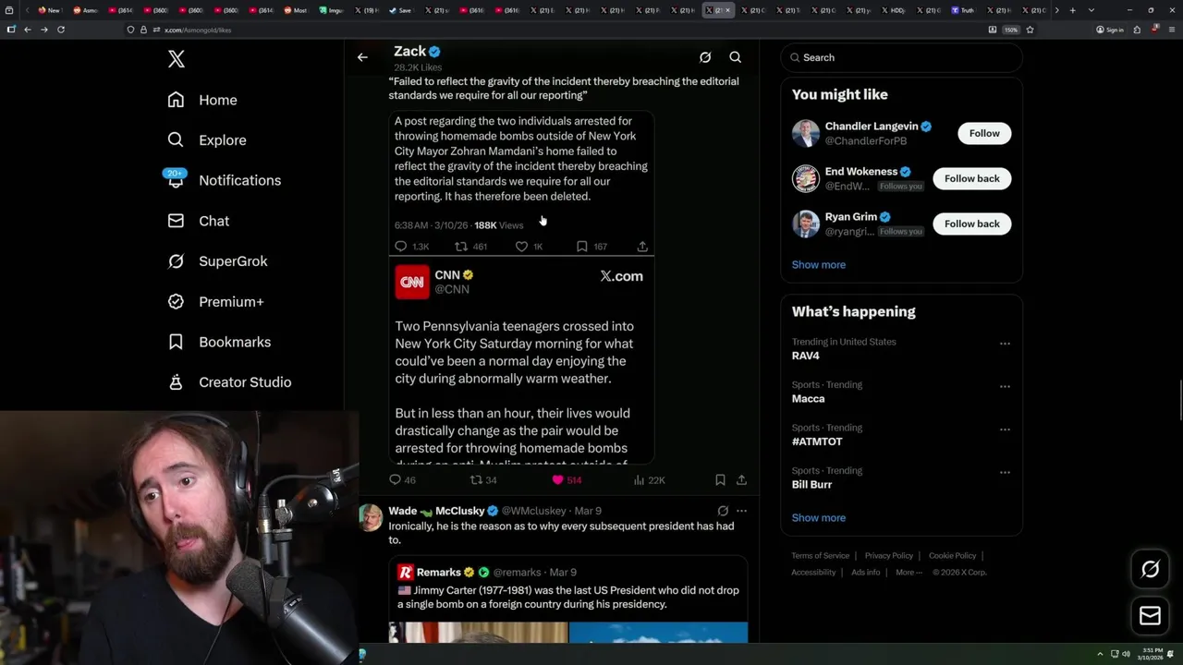
Task: Expand the More footer menu
Action: tap(909, 572)
